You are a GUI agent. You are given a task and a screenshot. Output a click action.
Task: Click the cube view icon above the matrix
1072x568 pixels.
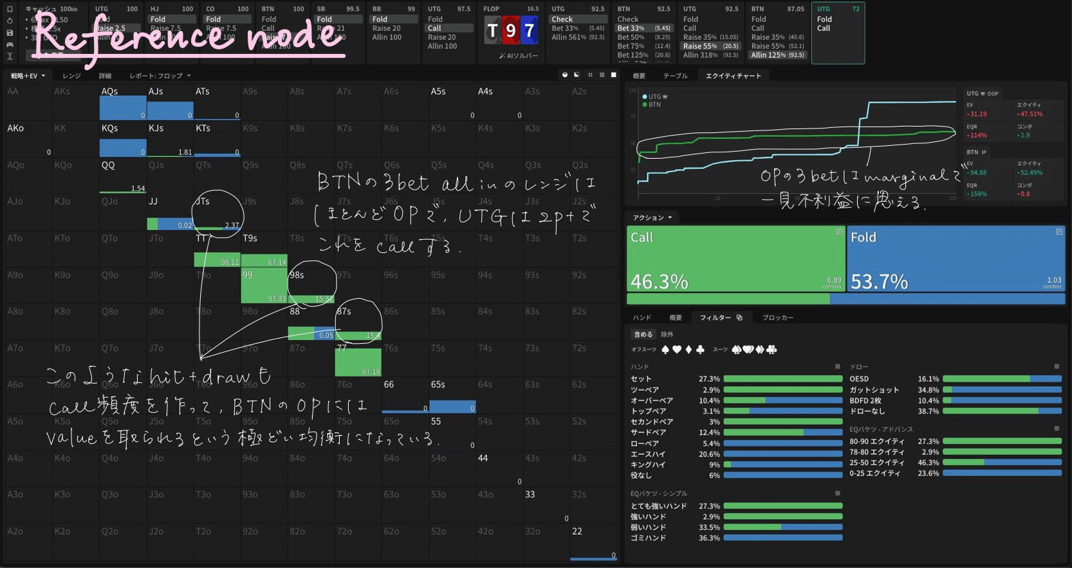point(565,75)
